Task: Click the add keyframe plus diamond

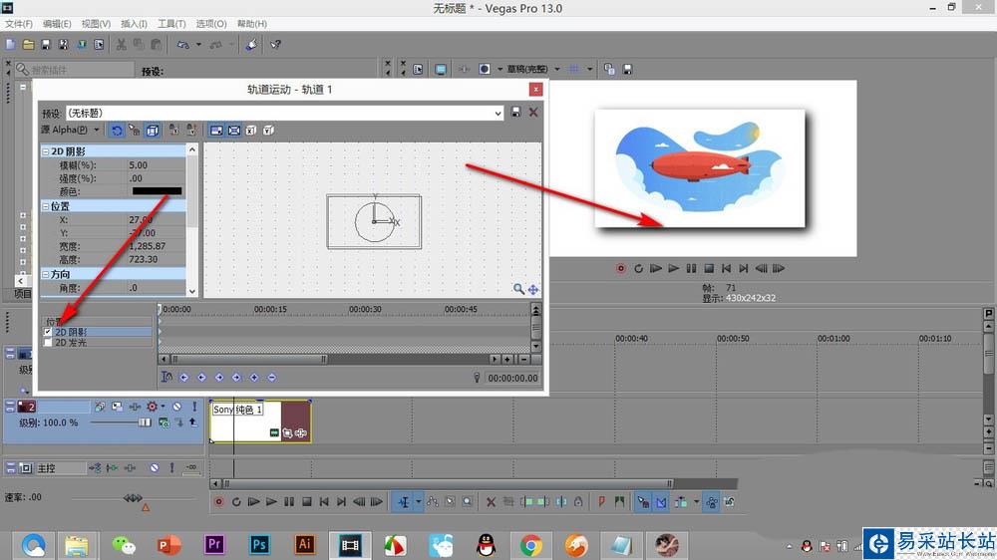Action: coord(253,378)
